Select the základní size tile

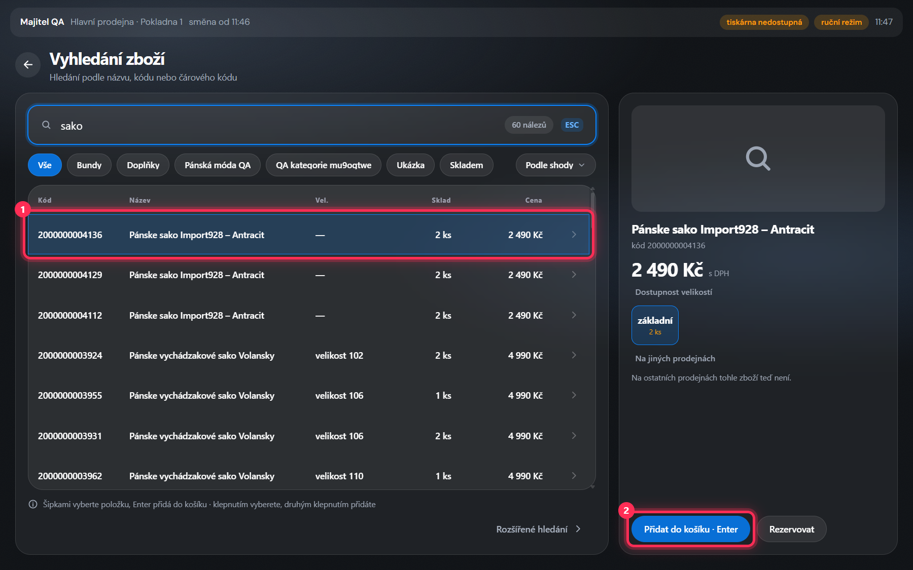[655, 325]
